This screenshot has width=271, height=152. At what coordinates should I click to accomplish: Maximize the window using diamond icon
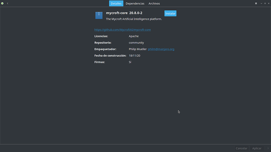pos(265,4)
